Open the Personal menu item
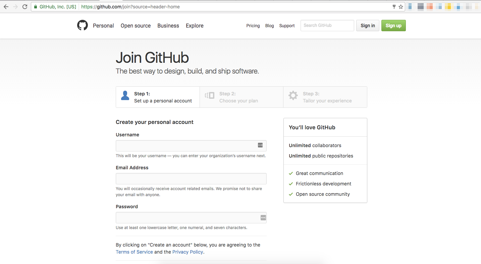Screen dimensions: 481x264 pyautogui.click(x=103, y=26)
